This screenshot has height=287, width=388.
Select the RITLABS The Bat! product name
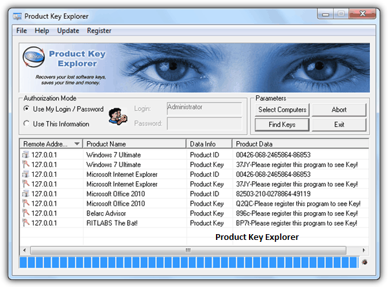(x=112, y=223)
